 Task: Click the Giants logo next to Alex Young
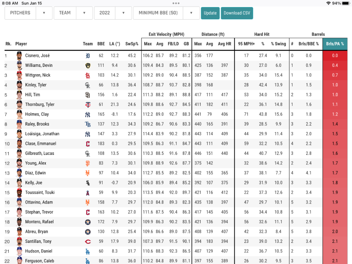(88, 163)
